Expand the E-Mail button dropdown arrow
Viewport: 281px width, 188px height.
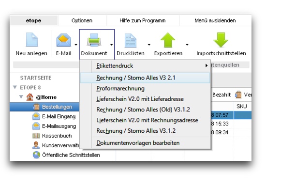76,45
